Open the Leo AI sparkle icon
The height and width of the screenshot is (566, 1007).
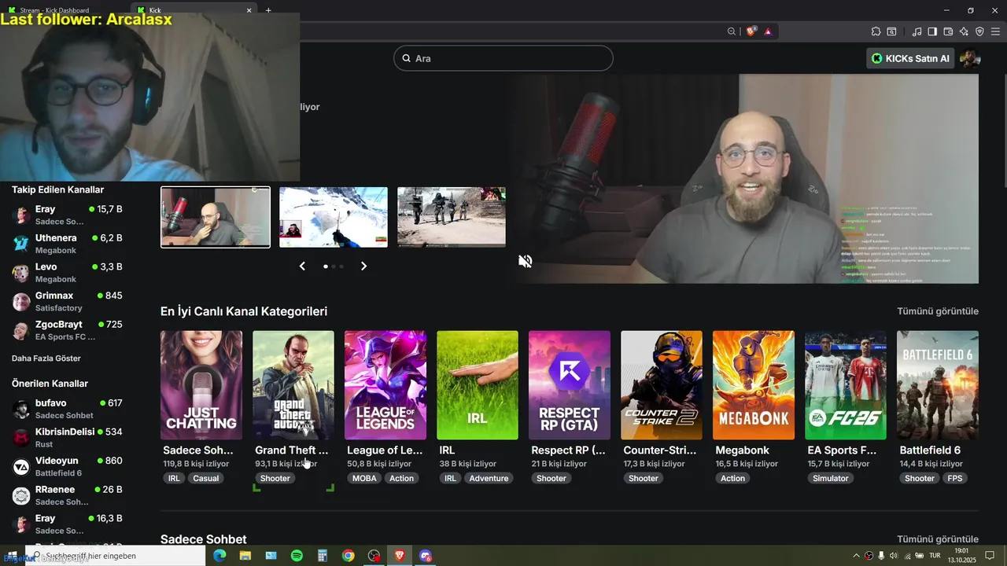tap(964, 31)
